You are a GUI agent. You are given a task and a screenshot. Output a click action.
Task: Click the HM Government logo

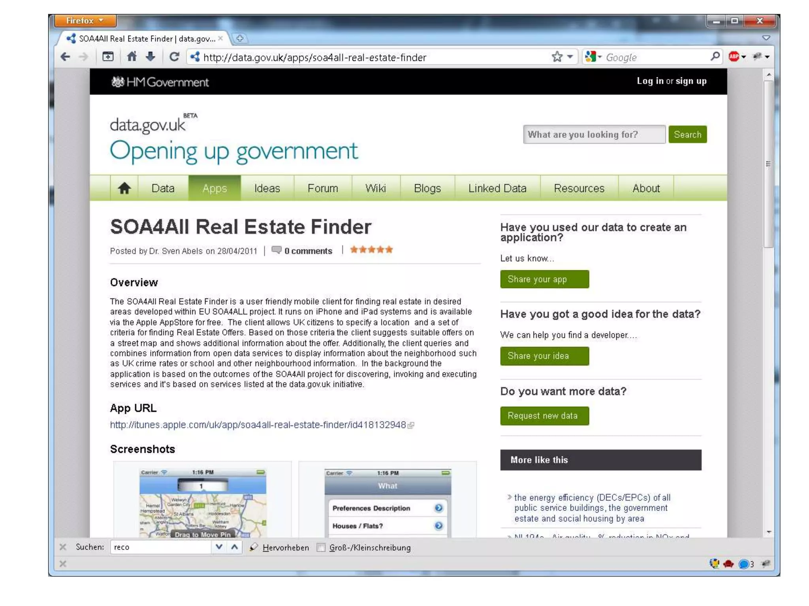160,82
